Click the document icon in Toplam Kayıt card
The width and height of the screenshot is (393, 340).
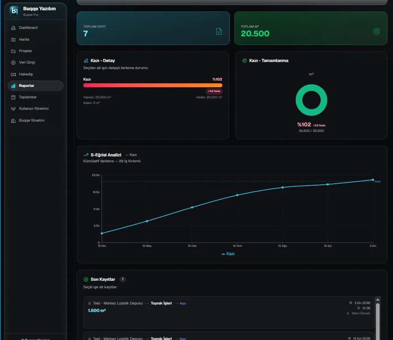(x=219, y=31)
